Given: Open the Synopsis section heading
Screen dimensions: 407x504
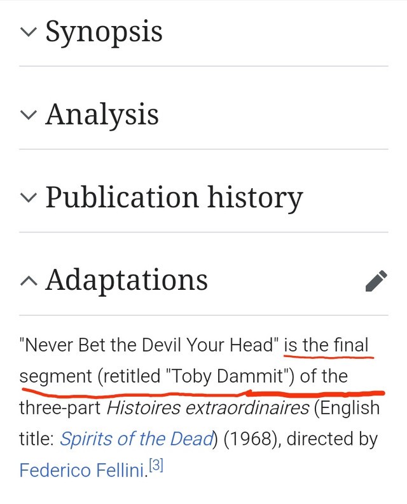Looking at the screenshot, I should click(104, 32).
